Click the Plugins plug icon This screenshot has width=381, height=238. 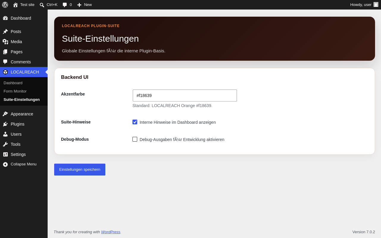5,124
